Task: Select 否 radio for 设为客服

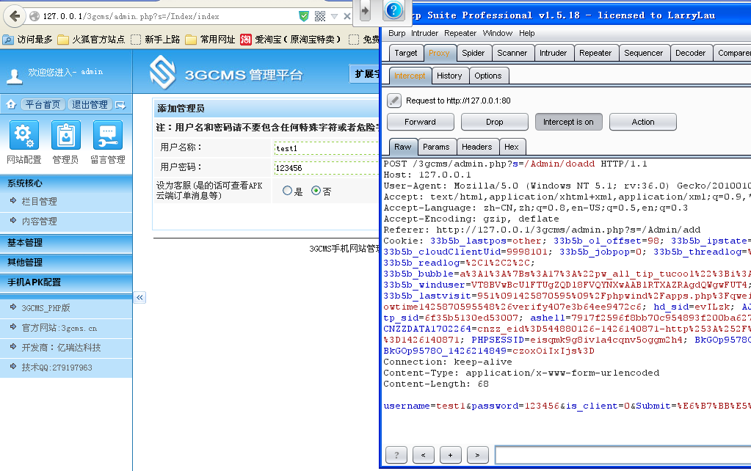Action: pos(316,191)
